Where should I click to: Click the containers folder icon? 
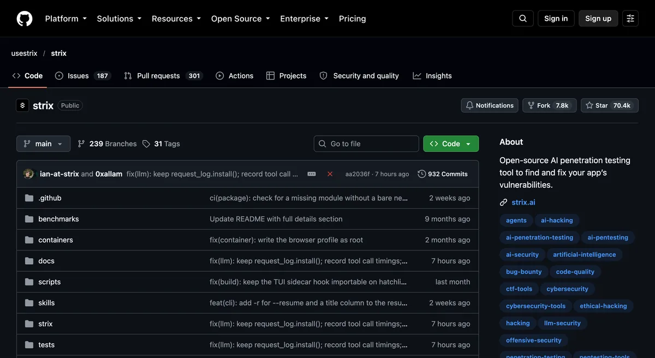tap(29, 240)
